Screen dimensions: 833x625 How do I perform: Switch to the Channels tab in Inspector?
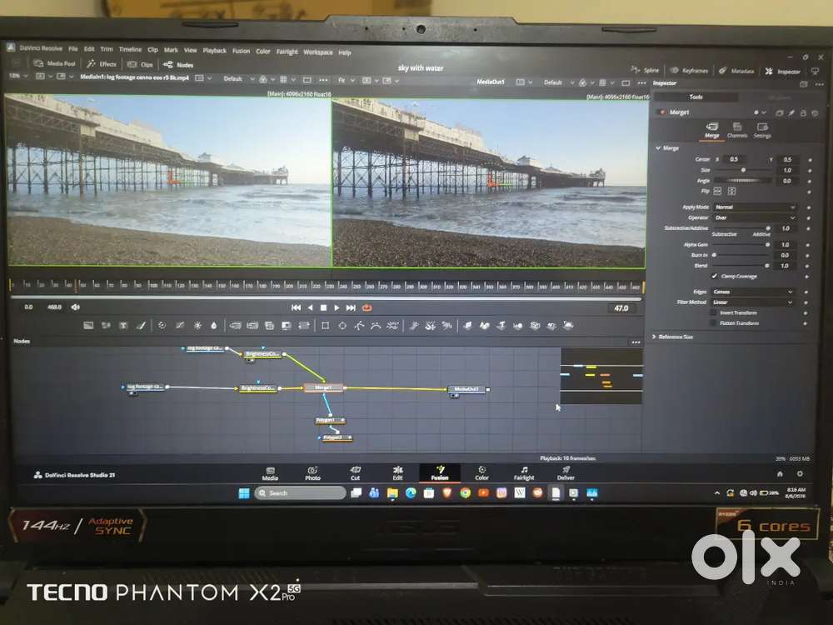[x=737, y=130]
